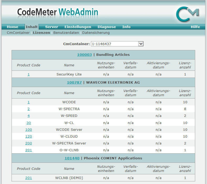This screenshot has width=207, height=184.
Task: Open the Hilfe menu
Action: pos(195,27)
